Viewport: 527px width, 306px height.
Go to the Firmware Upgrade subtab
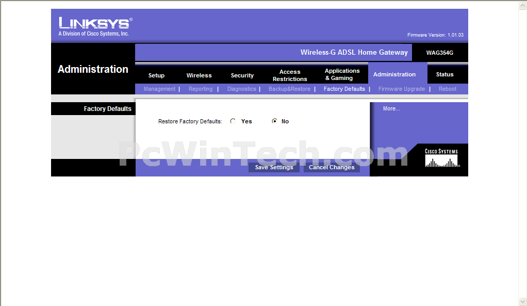(x=402, y=89)
